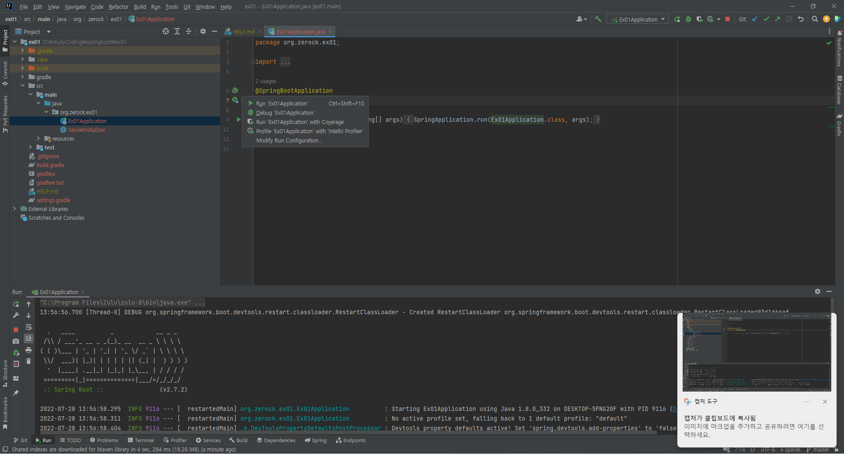Open the Terminal tool window button
This screenshot has width=844, height=454.
(x=141, y=440)
